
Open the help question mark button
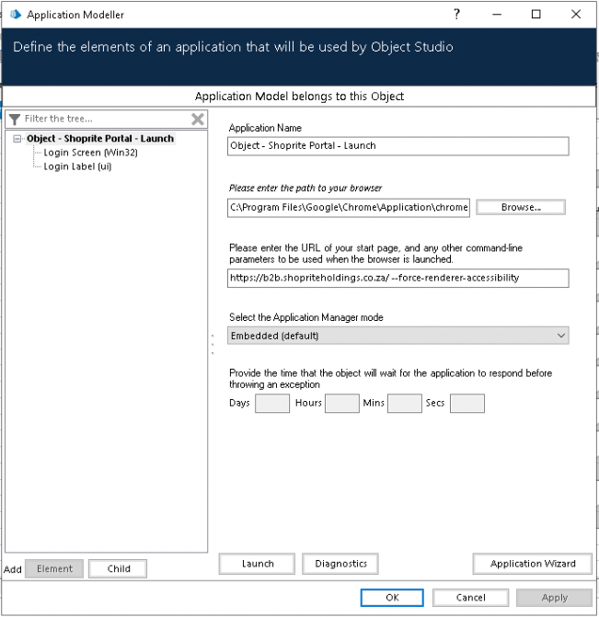click(x=456, y=15)
